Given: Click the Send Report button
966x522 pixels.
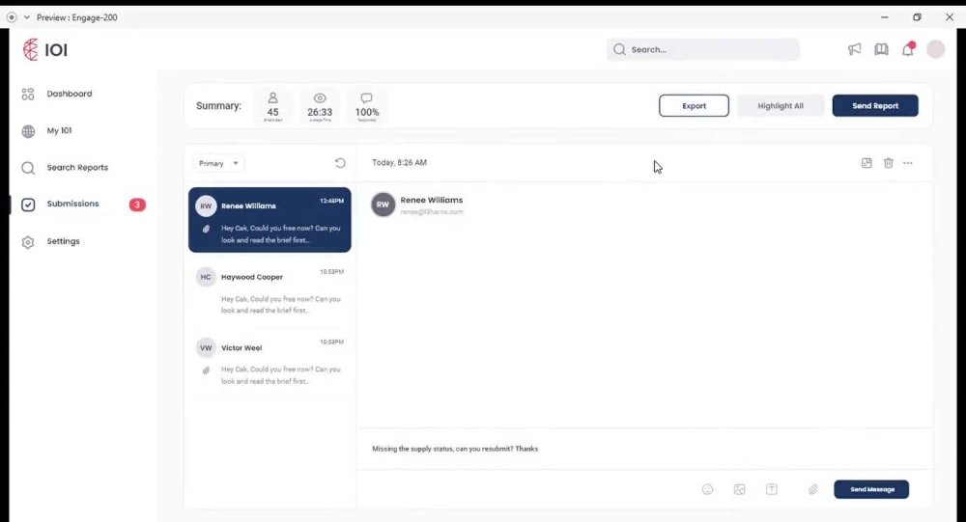Looking at the screenshot, I should click(875, 106).
